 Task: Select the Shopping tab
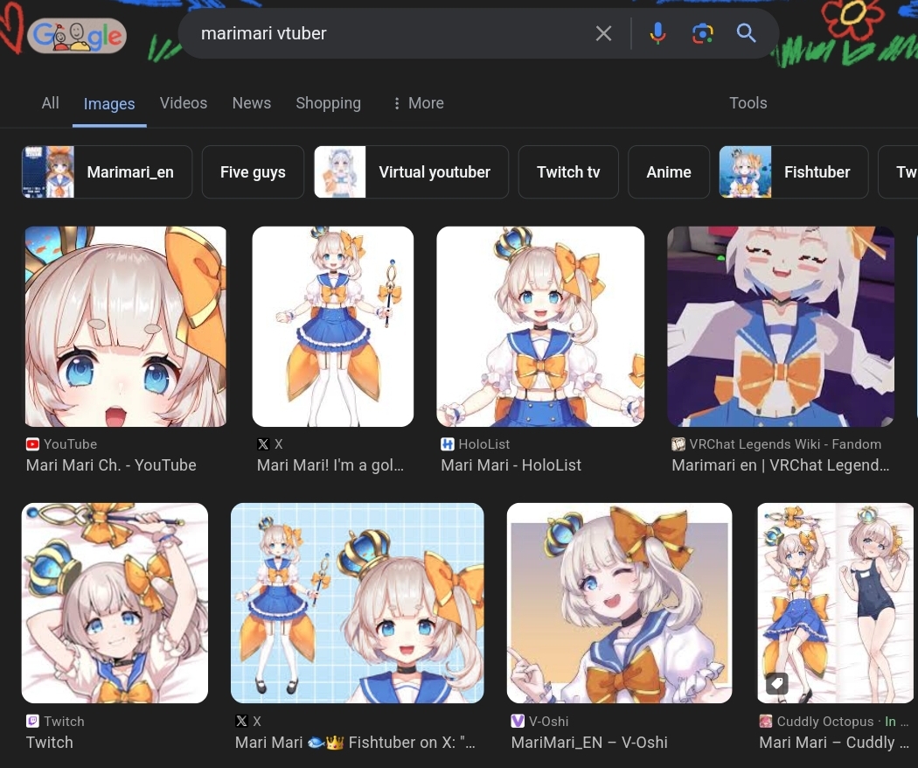(x=329, y=103)
